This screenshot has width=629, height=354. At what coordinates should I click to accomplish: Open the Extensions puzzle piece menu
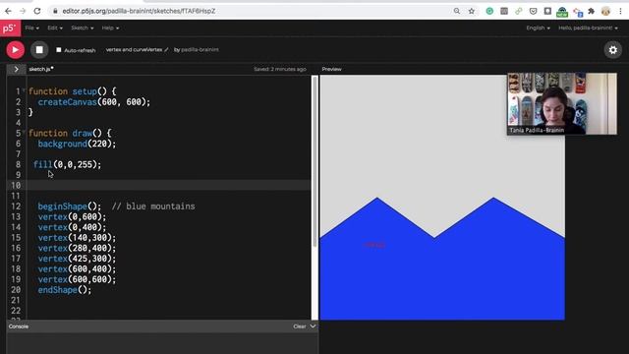[592, 11]
